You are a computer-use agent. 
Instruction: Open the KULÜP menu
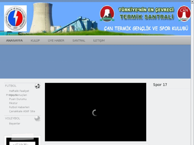point(35,40)
